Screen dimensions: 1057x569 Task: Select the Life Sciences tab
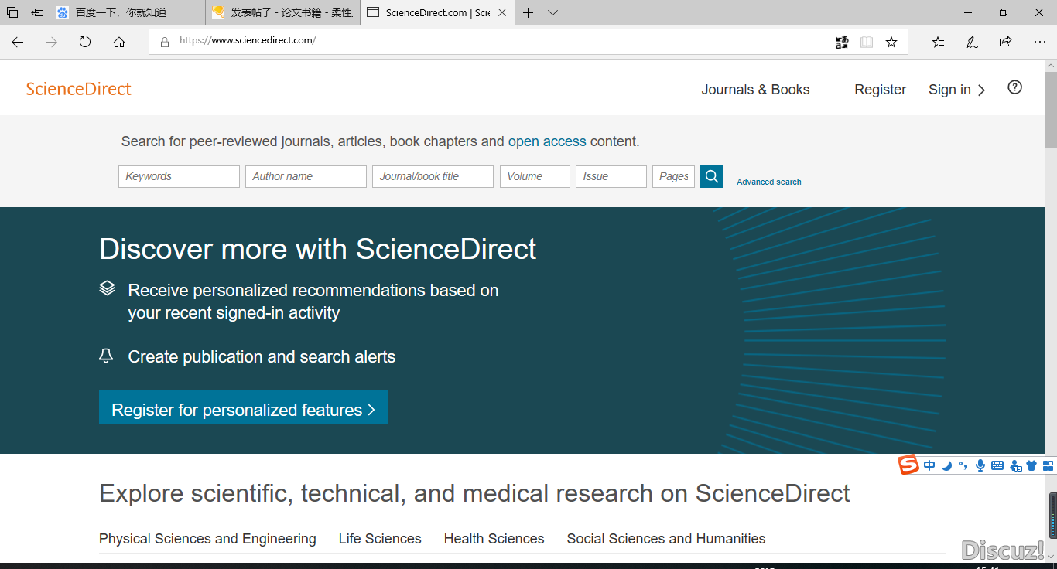coord(380,539)
